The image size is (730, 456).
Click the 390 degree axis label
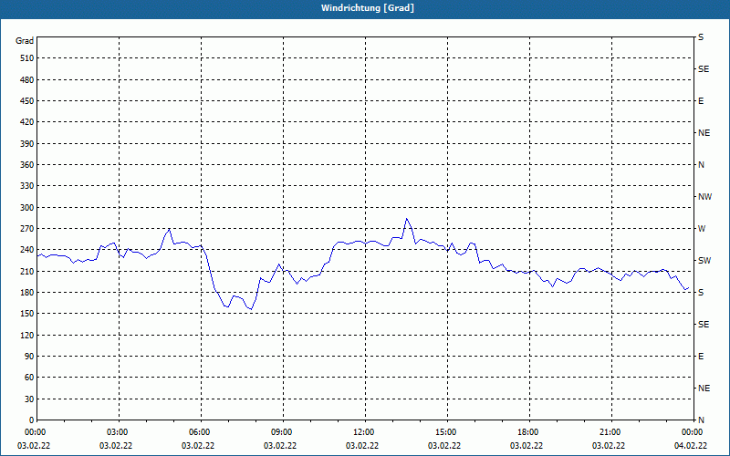26,144
